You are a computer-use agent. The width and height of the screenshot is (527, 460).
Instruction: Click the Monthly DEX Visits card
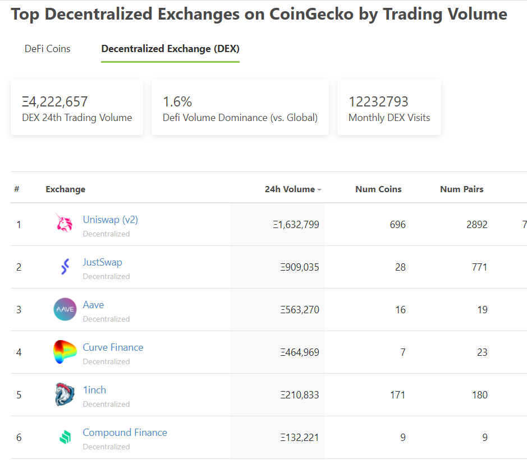pyautogui.click(x=389, y=108)
